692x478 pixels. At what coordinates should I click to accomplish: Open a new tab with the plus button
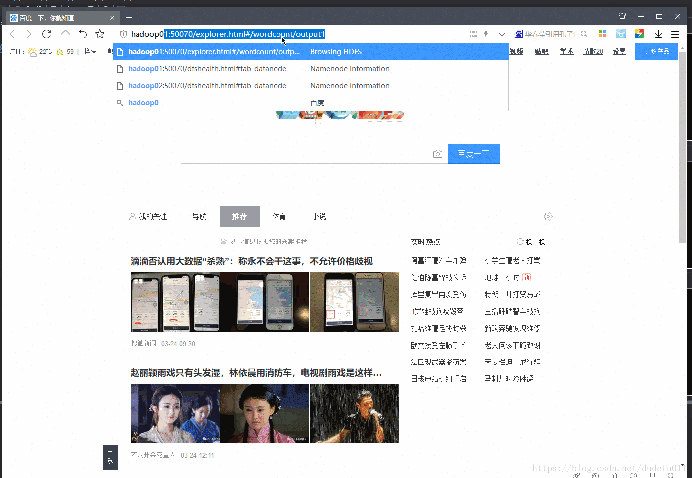129,18
